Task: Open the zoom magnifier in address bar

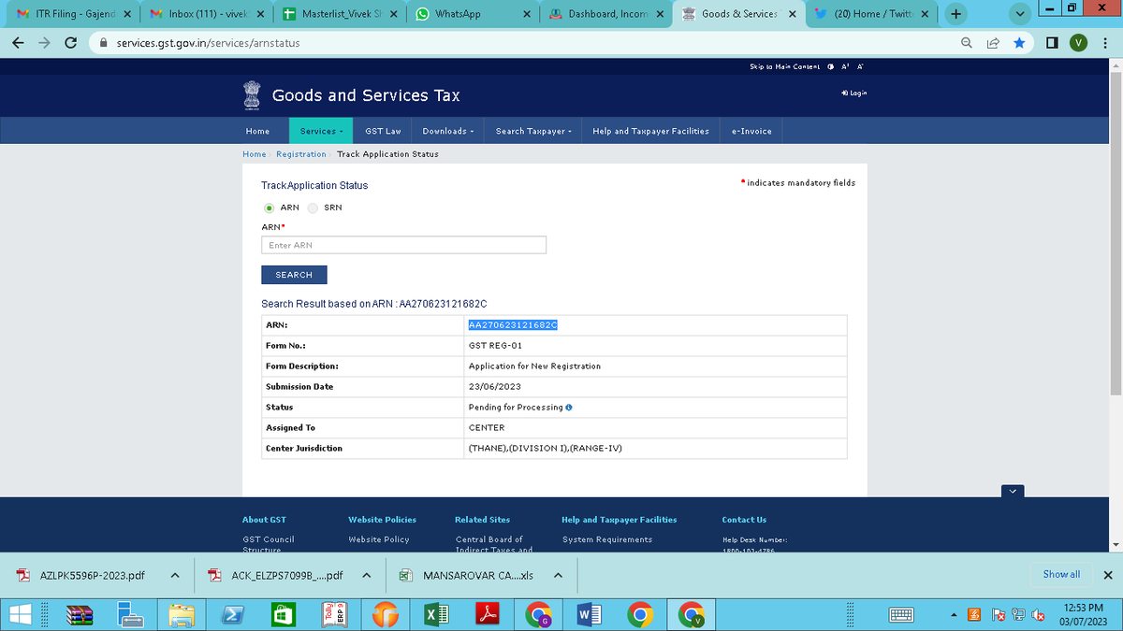Action: click(967, 43)
